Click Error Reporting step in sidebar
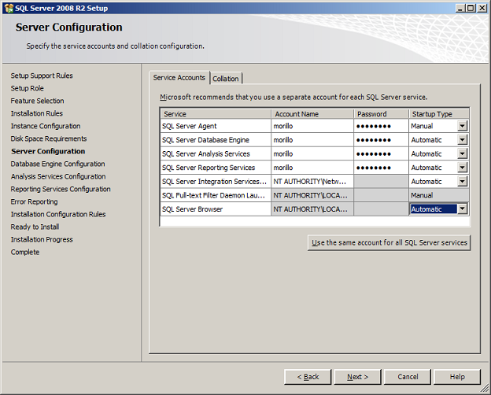491x395 pixels. coord(34,201)
